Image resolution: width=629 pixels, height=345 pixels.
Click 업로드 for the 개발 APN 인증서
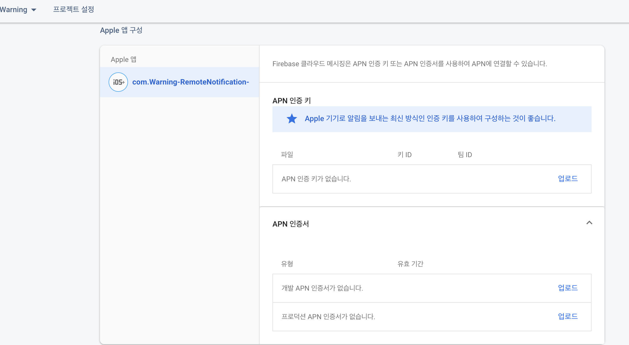click(x=568, y=288)
